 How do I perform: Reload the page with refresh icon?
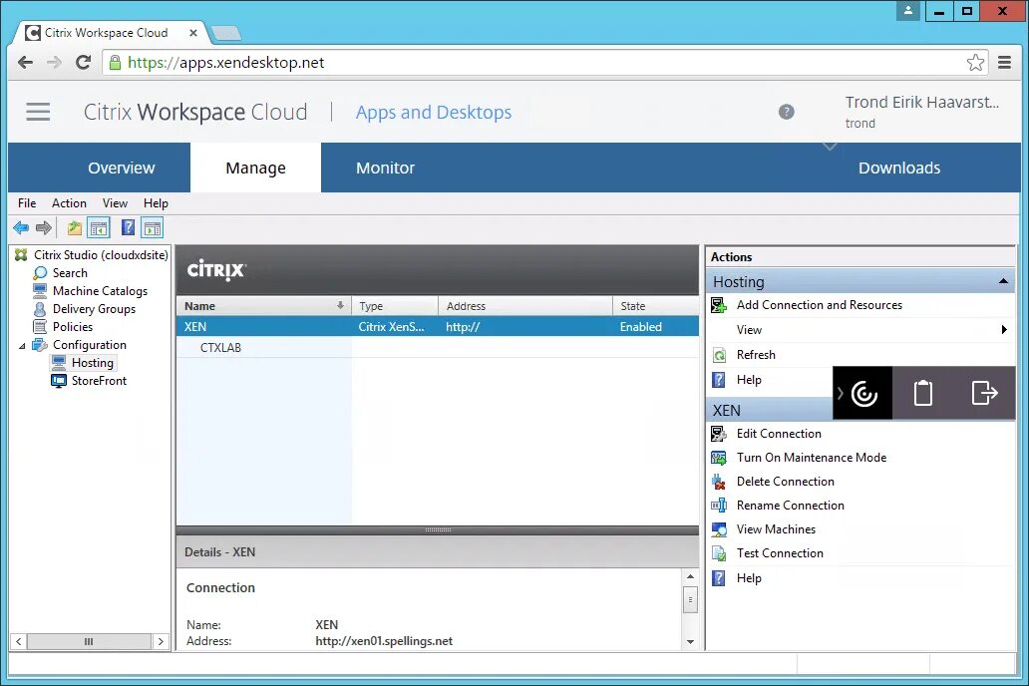pos(83,63)
